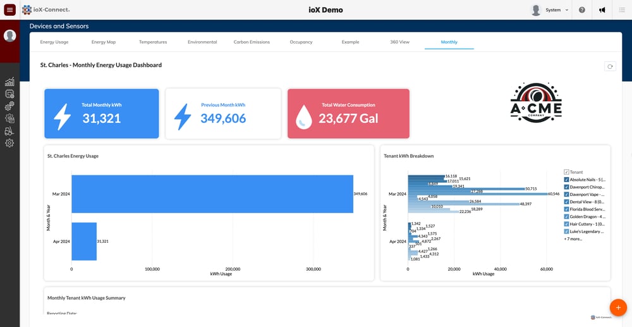The image size is (632, 327).
Task: Click the System user avatar in header
Action: pyautogui.click(x=536, y=10)
